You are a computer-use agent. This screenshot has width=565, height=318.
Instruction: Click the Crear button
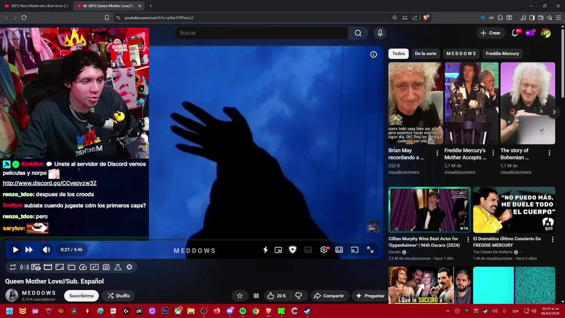click(490, 33)
